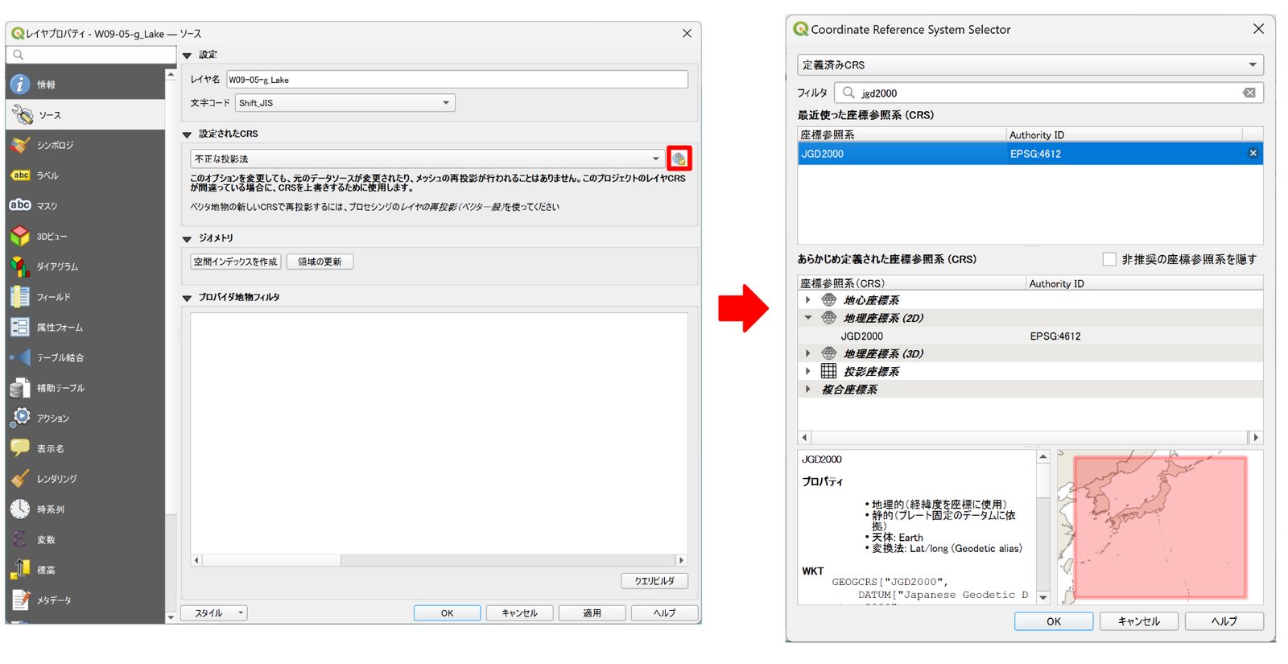
Task: Open the 表示名 settings tab
Action: pos(85,449)
